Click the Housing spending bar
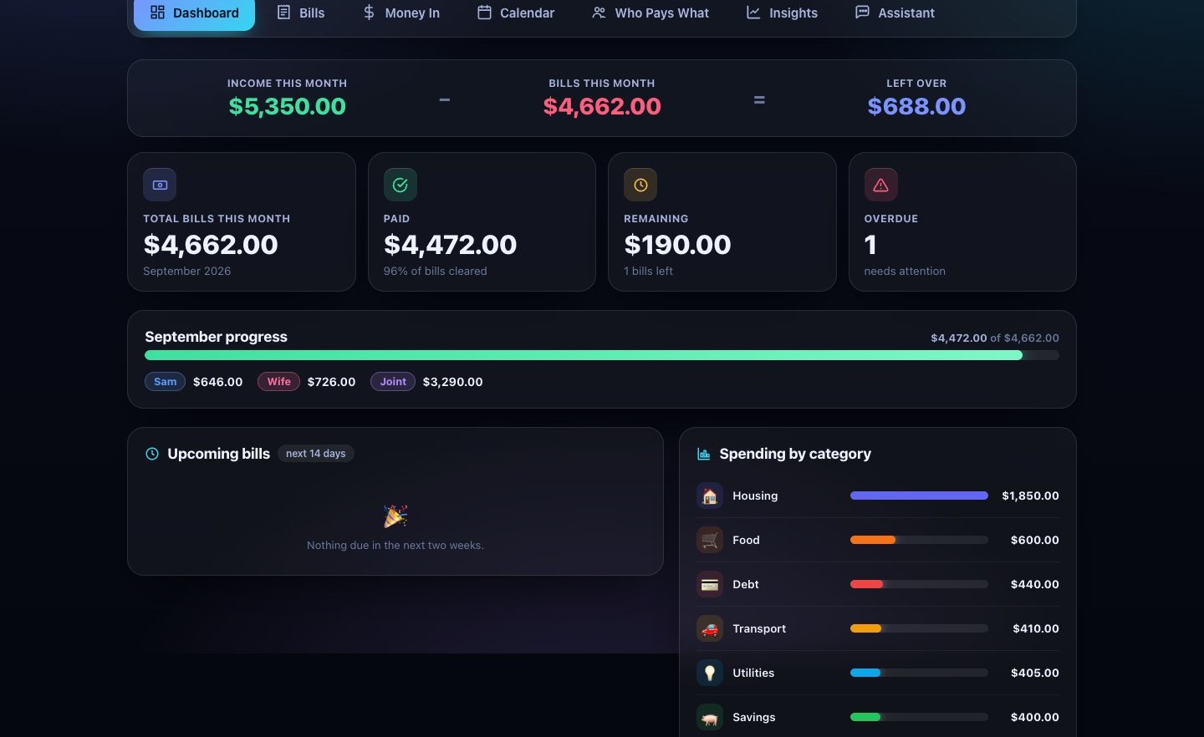 click(919, 496)
